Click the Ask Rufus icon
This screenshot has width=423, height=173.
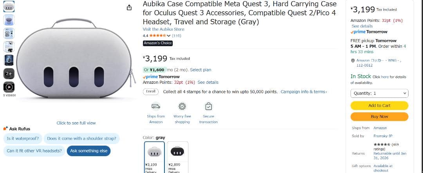click(5, 128)
